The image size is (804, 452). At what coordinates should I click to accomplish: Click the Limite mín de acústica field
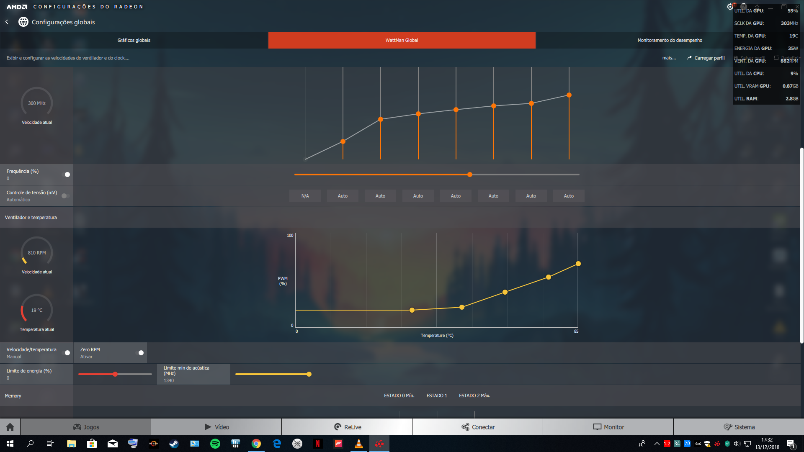193,374
